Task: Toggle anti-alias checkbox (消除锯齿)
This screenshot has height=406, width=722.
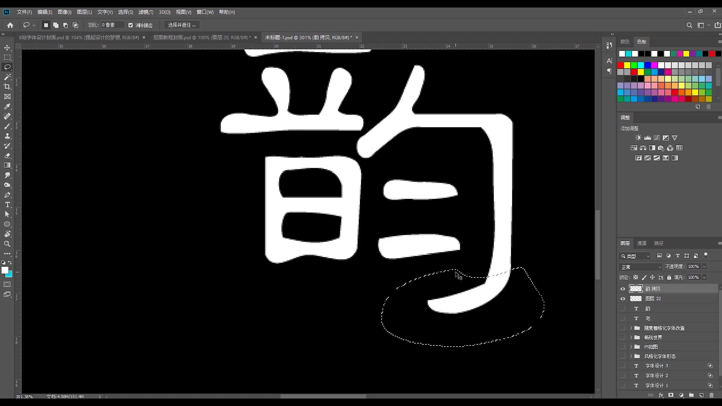Action: (x=130, y=25)
